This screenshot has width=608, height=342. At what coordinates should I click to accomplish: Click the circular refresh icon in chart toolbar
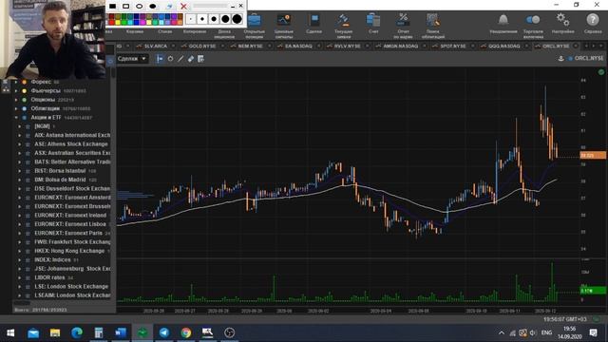point(170,59)
